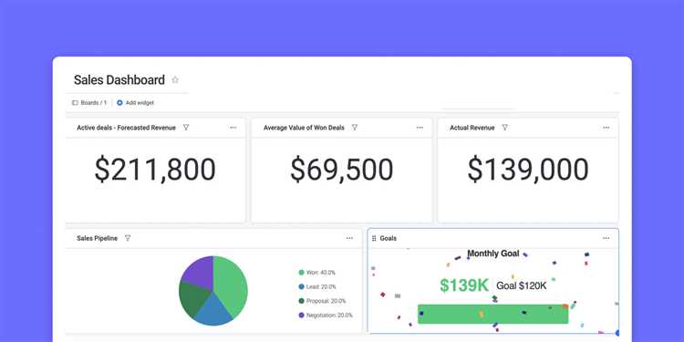Screen dimensions: 684x342
Task: Click the Goals widget title
Action: [x=389, y=238]
